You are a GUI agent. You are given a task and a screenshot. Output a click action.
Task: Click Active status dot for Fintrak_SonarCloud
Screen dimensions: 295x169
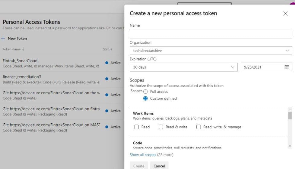point(107,63)
